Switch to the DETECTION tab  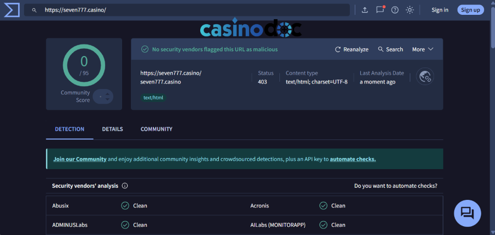pos(69,129)
